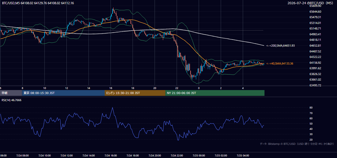Click price axis label 65479.31

click(315, 17)
